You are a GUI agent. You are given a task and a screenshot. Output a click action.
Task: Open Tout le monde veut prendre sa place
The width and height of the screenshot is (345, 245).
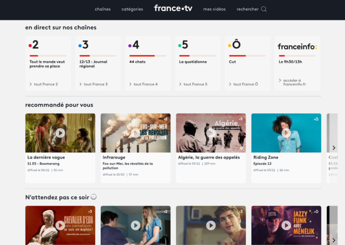coord(47,64)
